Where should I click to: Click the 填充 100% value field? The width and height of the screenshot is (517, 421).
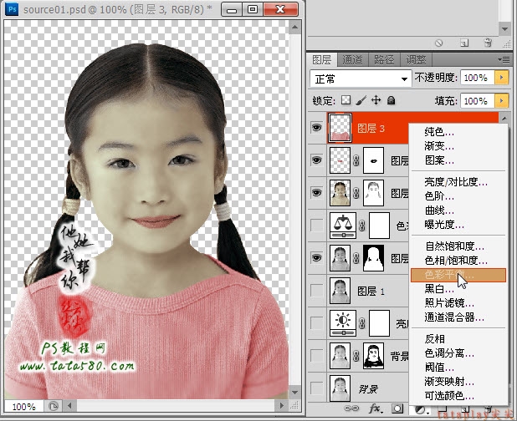(477, 101)
